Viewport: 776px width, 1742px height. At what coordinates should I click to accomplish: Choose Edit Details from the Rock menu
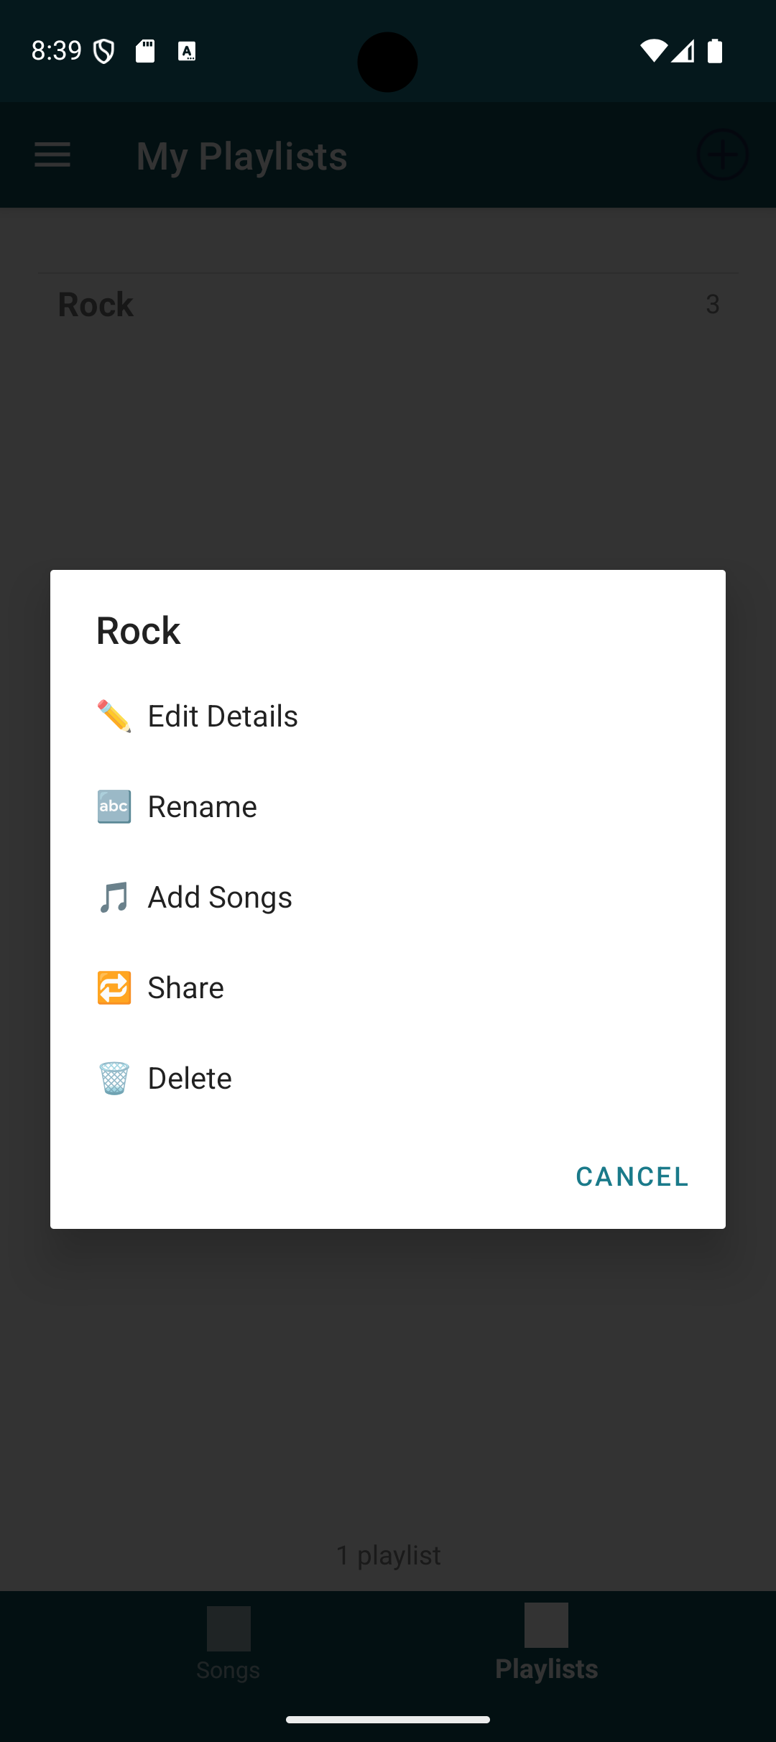(223, 716)
